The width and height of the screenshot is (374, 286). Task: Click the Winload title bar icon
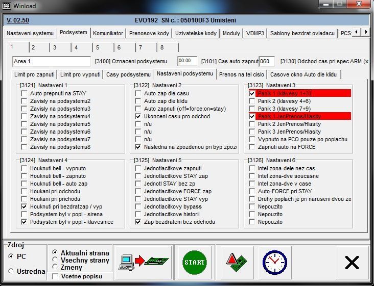pos(7,5)
